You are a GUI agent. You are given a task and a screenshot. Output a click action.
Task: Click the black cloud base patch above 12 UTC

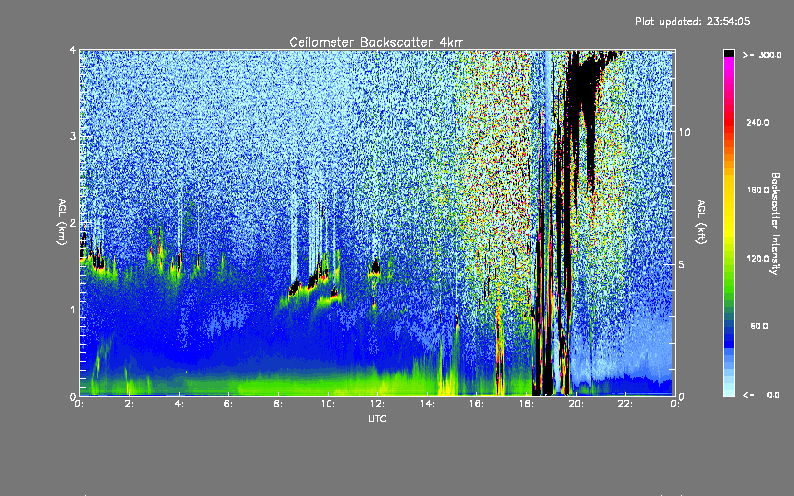[375, 267]
